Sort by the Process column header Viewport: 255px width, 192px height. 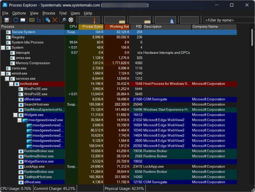point(33,27)
